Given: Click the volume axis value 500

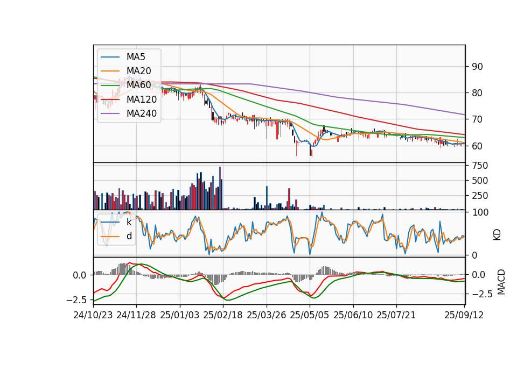Looking at the screenshot, I should tap(480, 181).
